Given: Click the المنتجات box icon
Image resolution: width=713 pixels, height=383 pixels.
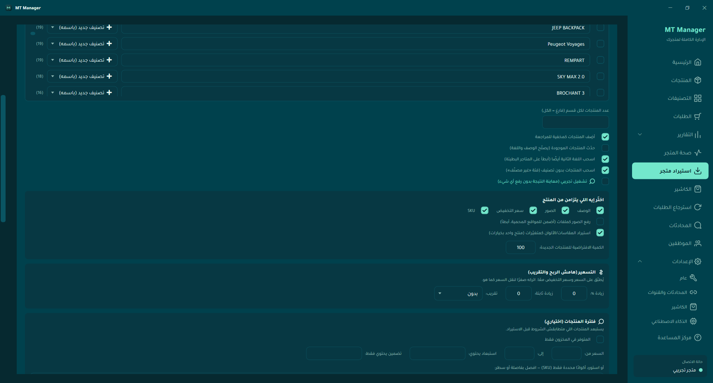Looking at the screenshot, I should coord(698,80).
